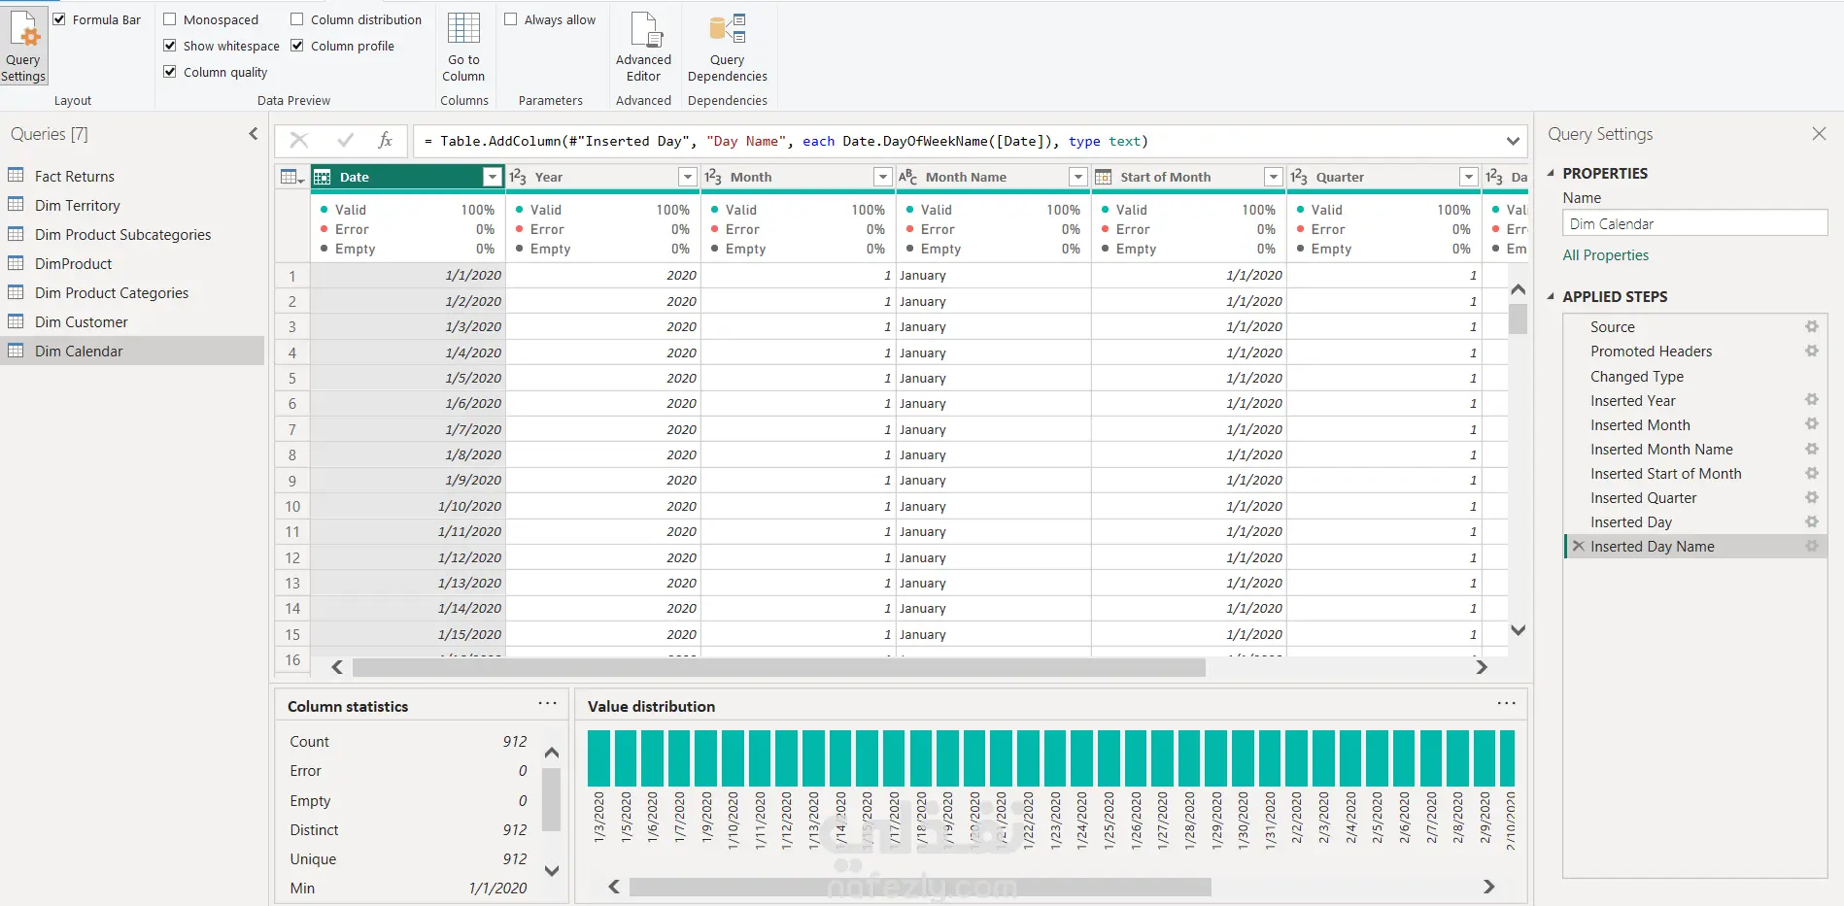Toggle Column quality checkbox
This screenshot has height=906, width=1844.
tap(170, 72)
